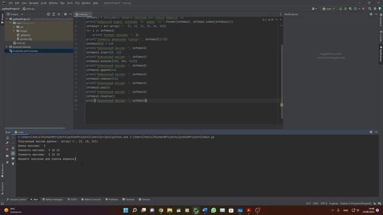Screen dimensions: 383x215
Task: Click the expand all icon in Project panel
Action: coord(54,14)
